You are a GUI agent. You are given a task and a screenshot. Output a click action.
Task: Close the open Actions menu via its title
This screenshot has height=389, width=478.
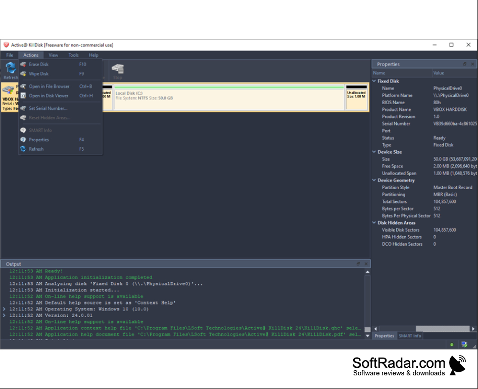pos(31,55)
